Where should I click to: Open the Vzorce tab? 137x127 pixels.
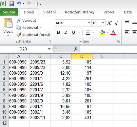coord(109,12)
